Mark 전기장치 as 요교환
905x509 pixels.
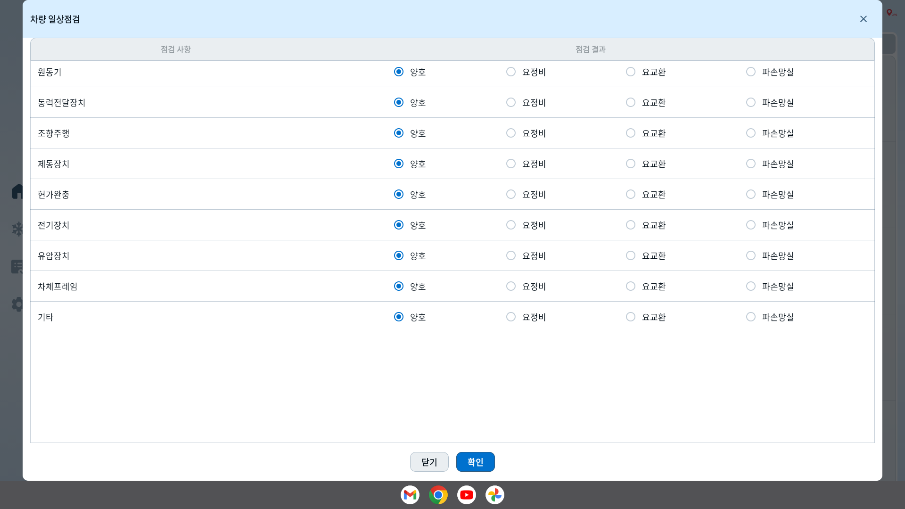coord(631,225)
